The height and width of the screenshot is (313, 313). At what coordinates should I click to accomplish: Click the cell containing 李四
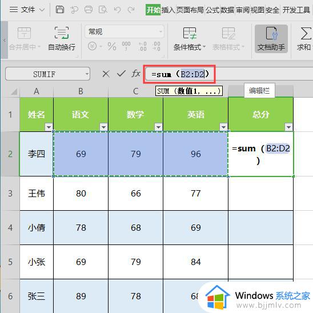[37, 154]
